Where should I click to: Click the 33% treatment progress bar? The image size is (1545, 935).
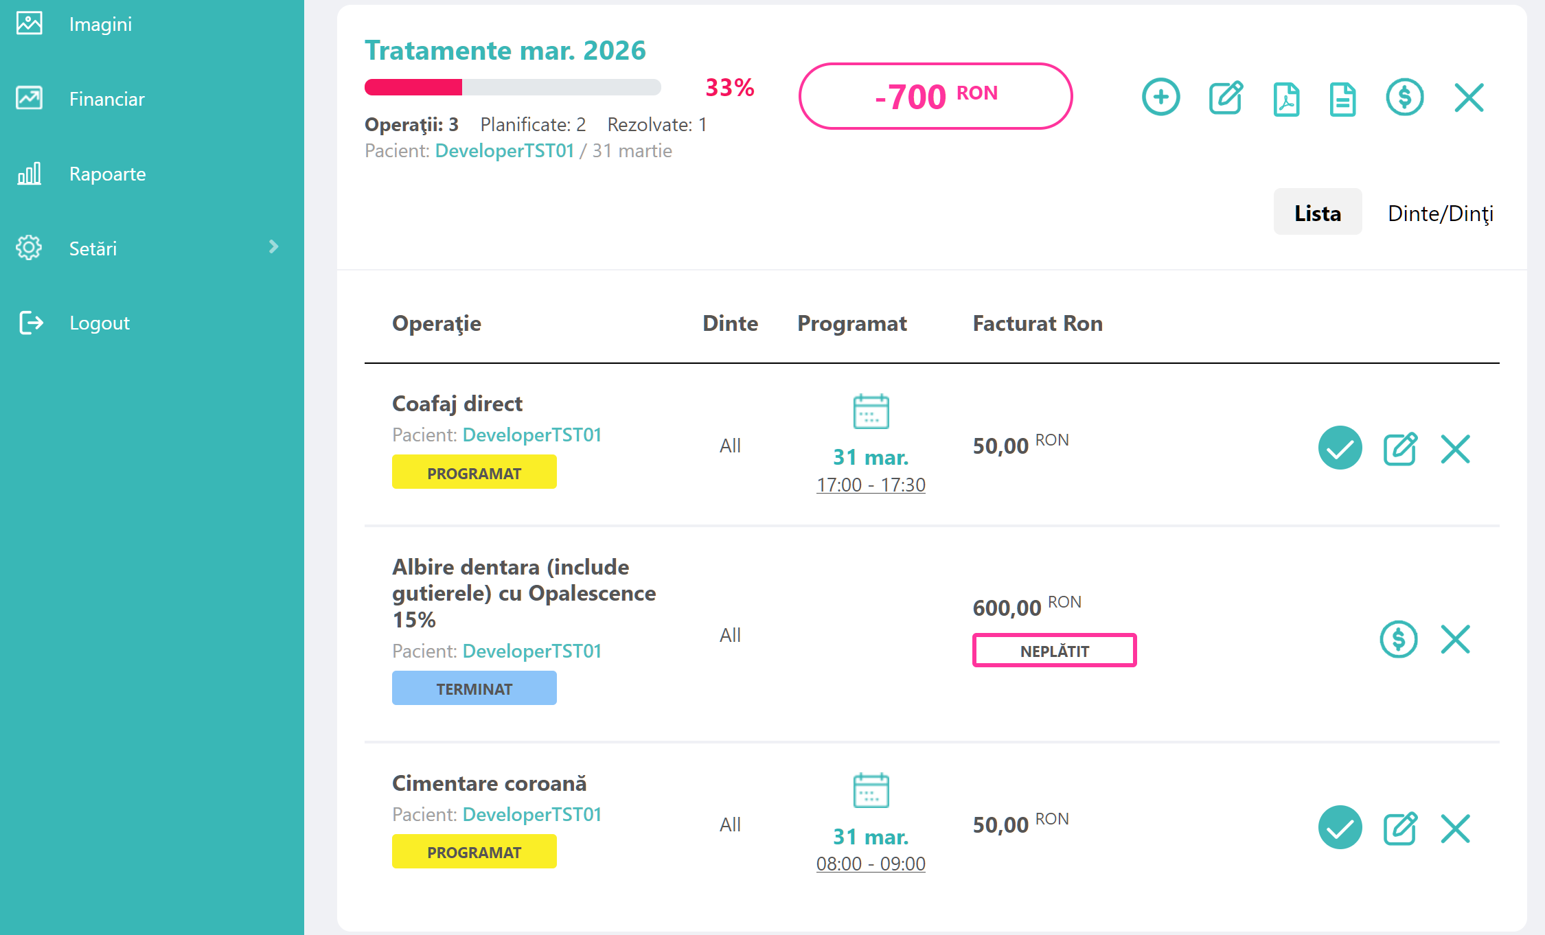pyautogui.click(x=512, y=88)
